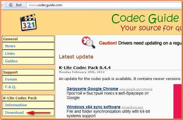Click the pink banner ad on right
Screen dimensions: 183x120
(177, 101)
